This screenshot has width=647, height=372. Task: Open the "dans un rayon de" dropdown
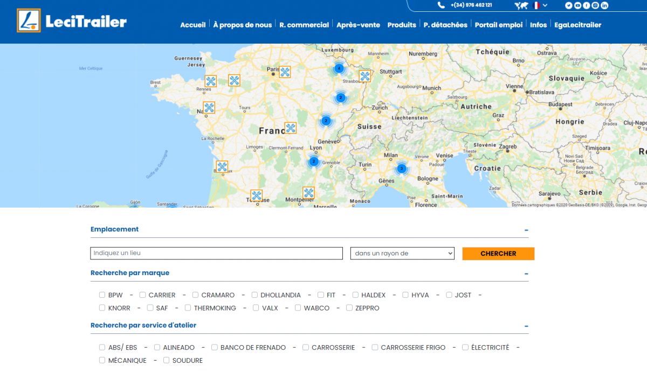(402, 254)
